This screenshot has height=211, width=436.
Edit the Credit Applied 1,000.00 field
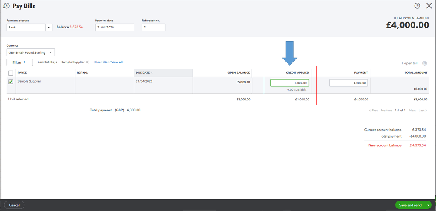(289, 83)
